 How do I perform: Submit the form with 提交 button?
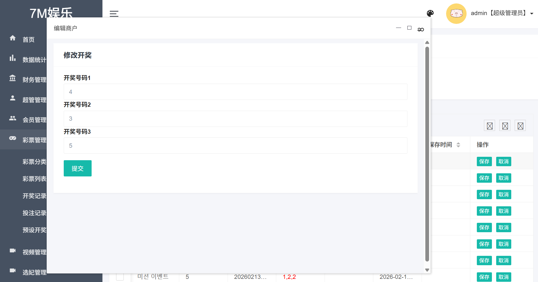pyautogui.click(x=77, y=168)
